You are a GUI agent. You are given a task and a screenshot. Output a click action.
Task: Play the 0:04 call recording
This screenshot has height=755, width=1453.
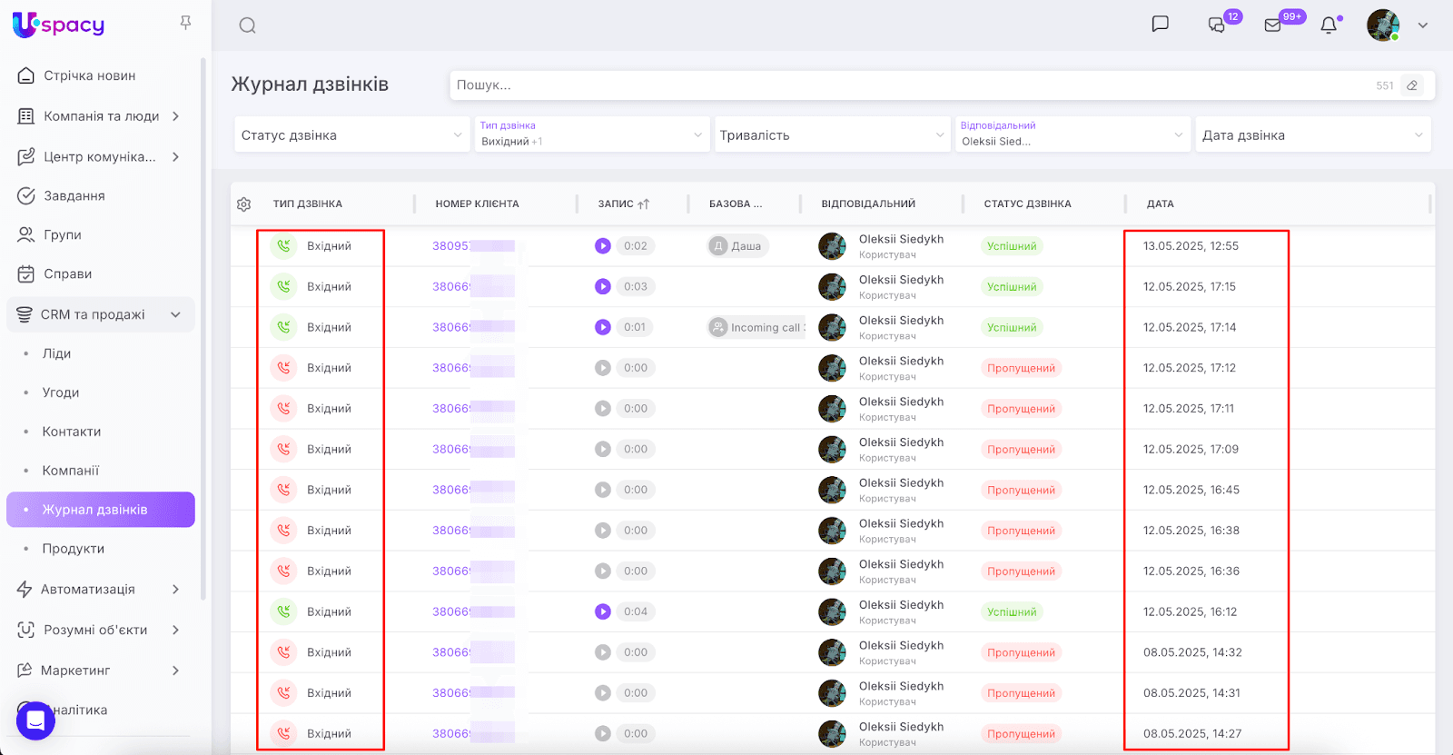[603, 611]
